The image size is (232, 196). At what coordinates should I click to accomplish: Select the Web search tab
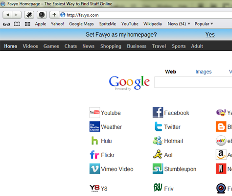[170, 72]
